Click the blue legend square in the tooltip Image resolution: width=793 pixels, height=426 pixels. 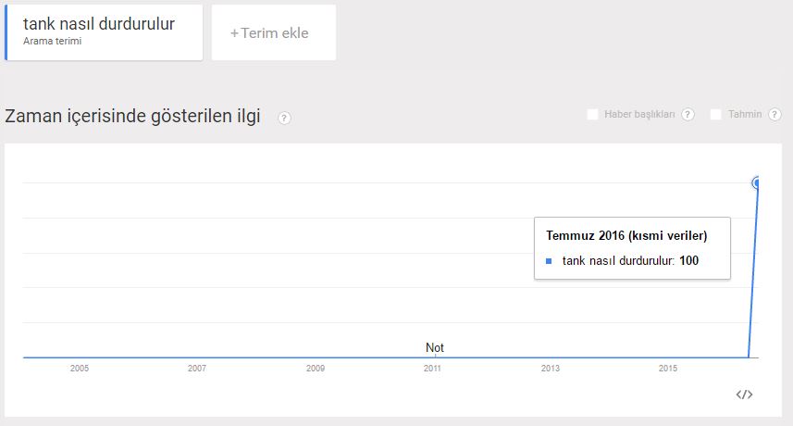(x=549, y=261)
